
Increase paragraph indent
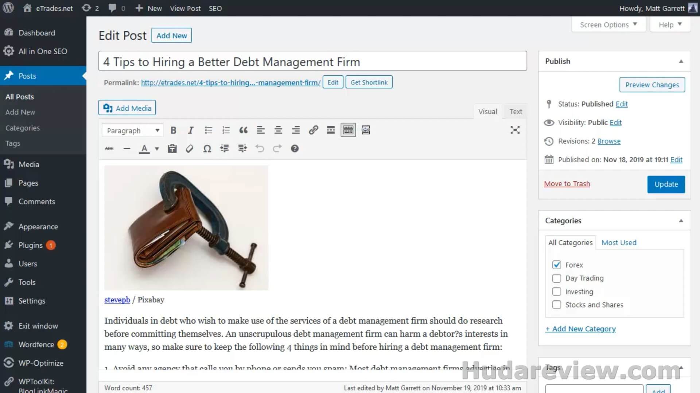[242, 148]
